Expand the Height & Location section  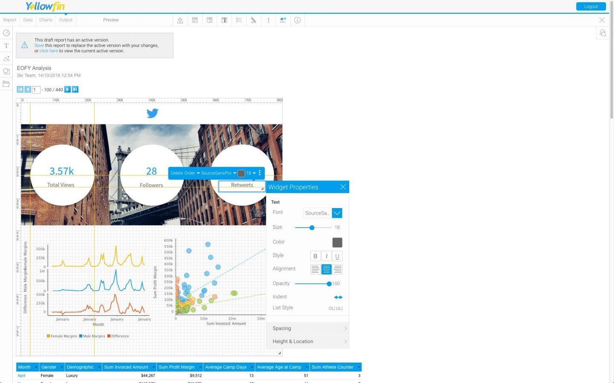(307, 341)
